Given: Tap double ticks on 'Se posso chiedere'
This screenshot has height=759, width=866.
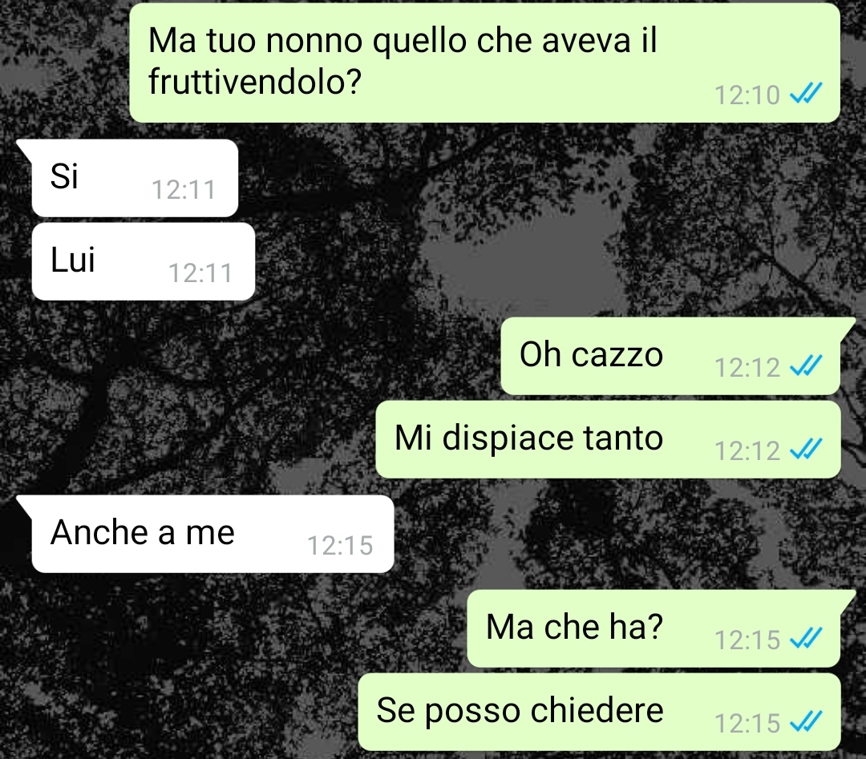Looking at the screenshot, I should point(806,721).
